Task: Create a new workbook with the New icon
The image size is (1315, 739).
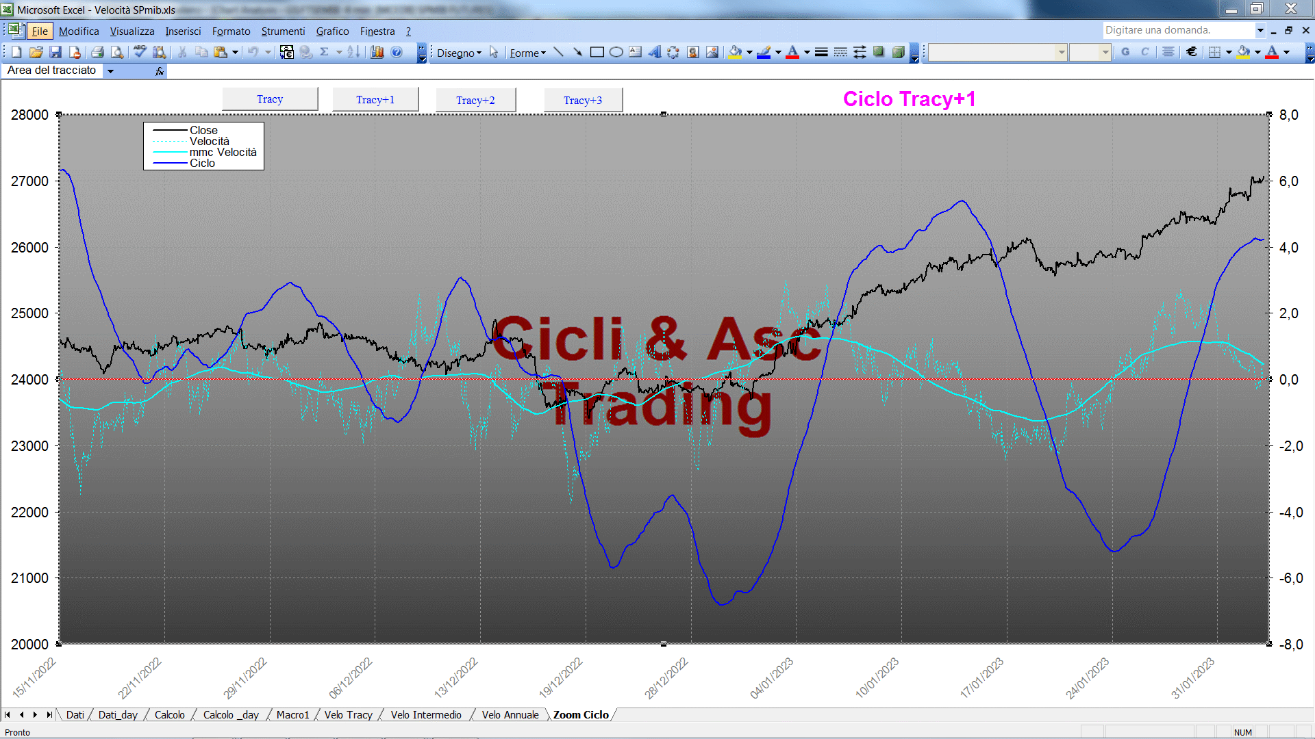Action: coord(16,53)
